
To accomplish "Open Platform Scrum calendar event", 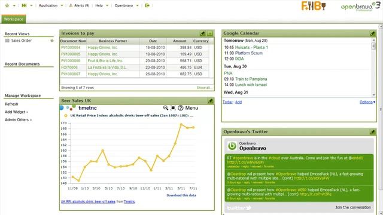I will [249, 53].
